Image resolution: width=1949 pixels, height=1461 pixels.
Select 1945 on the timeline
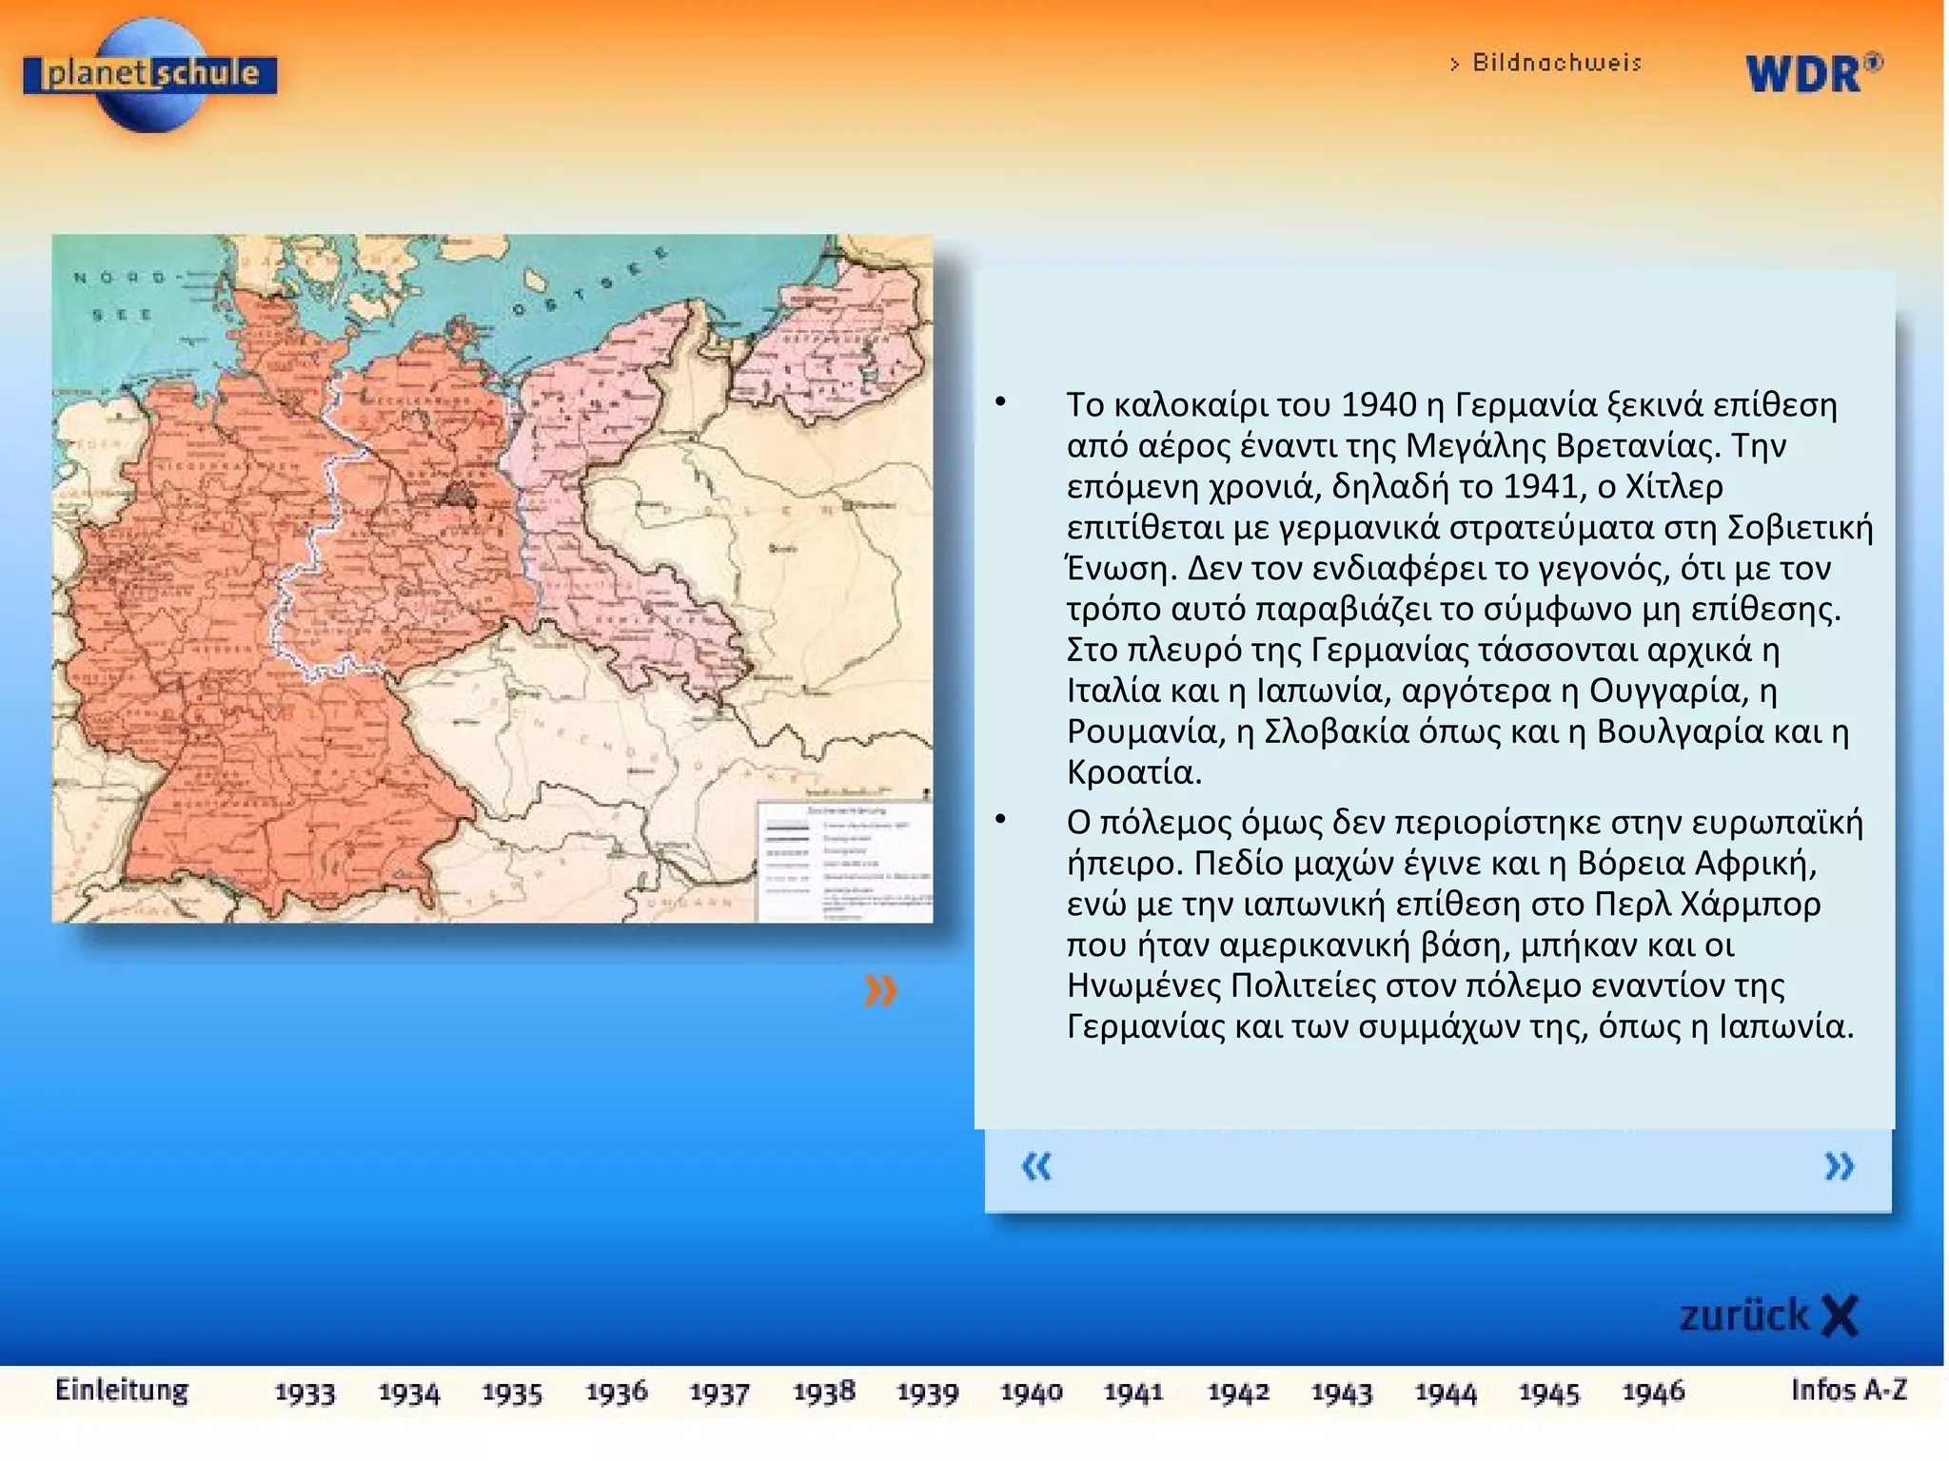click(x=1549, y=1393)
